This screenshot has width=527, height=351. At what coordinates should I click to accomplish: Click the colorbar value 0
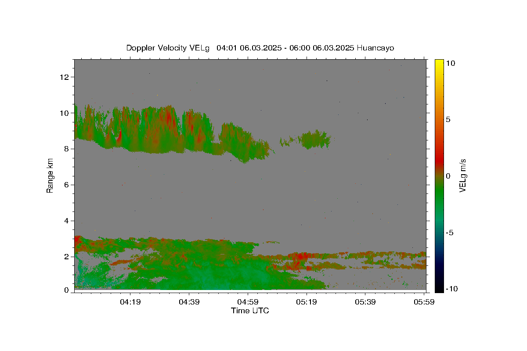[x=448, y=176]
